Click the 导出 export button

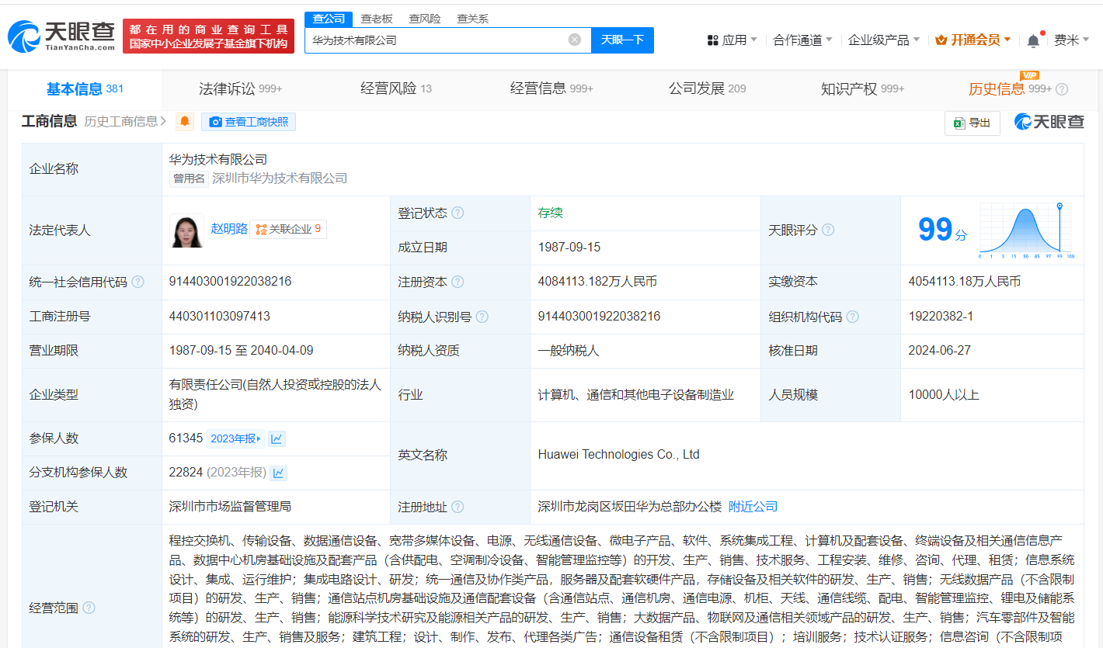(972, 123)
